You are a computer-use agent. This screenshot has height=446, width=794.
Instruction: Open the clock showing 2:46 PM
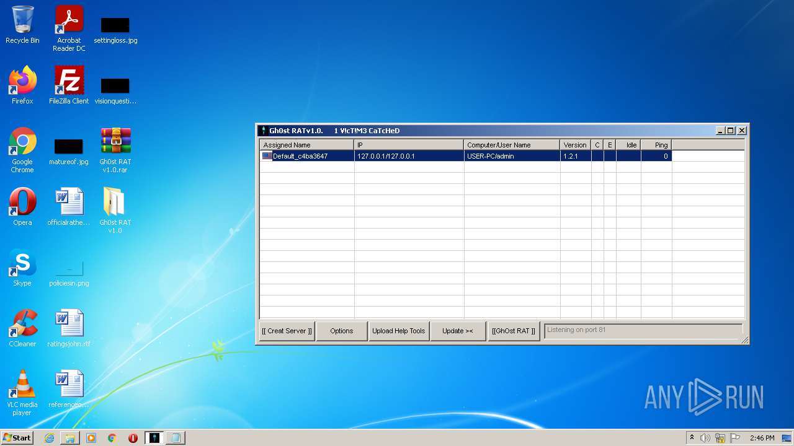[x=762, y=438]
